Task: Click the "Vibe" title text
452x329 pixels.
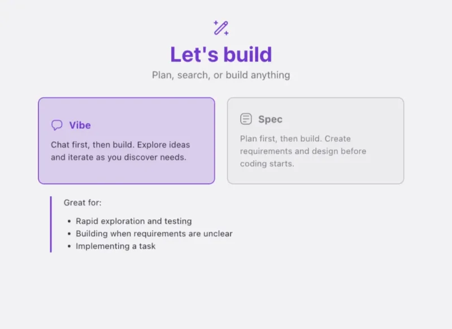Action: pyautogui.click(x=80, y=125)
